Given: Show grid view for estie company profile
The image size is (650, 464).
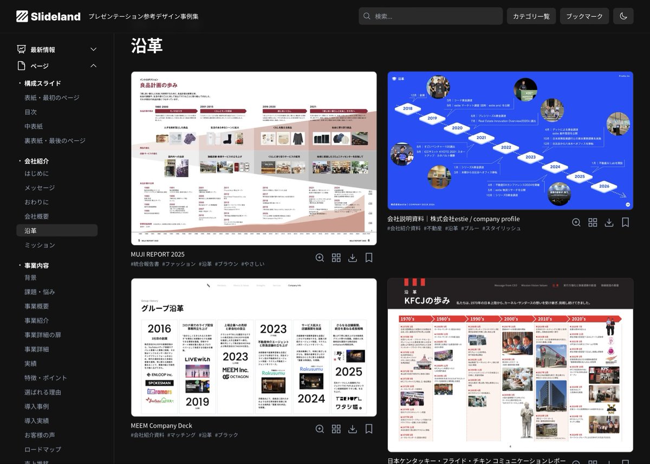Looking at the screenshot, I should (593, 223).
